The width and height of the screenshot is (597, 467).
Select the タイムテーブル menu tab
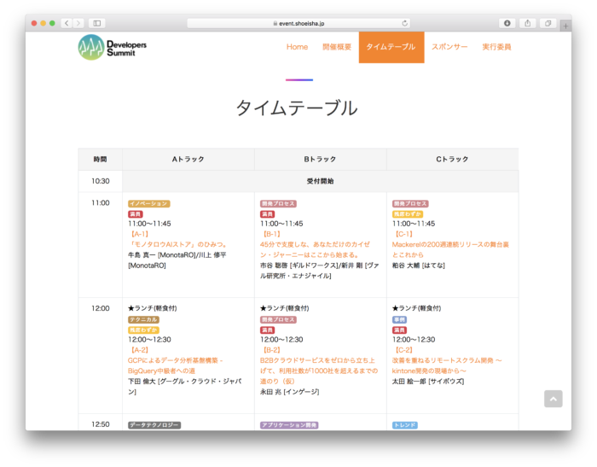[x=391, y=47]
